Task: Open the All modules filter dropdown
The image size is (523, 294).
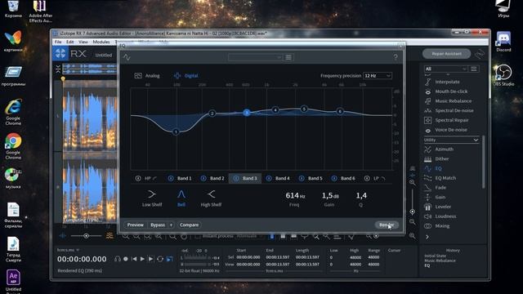Action: (x=445, y=69)
